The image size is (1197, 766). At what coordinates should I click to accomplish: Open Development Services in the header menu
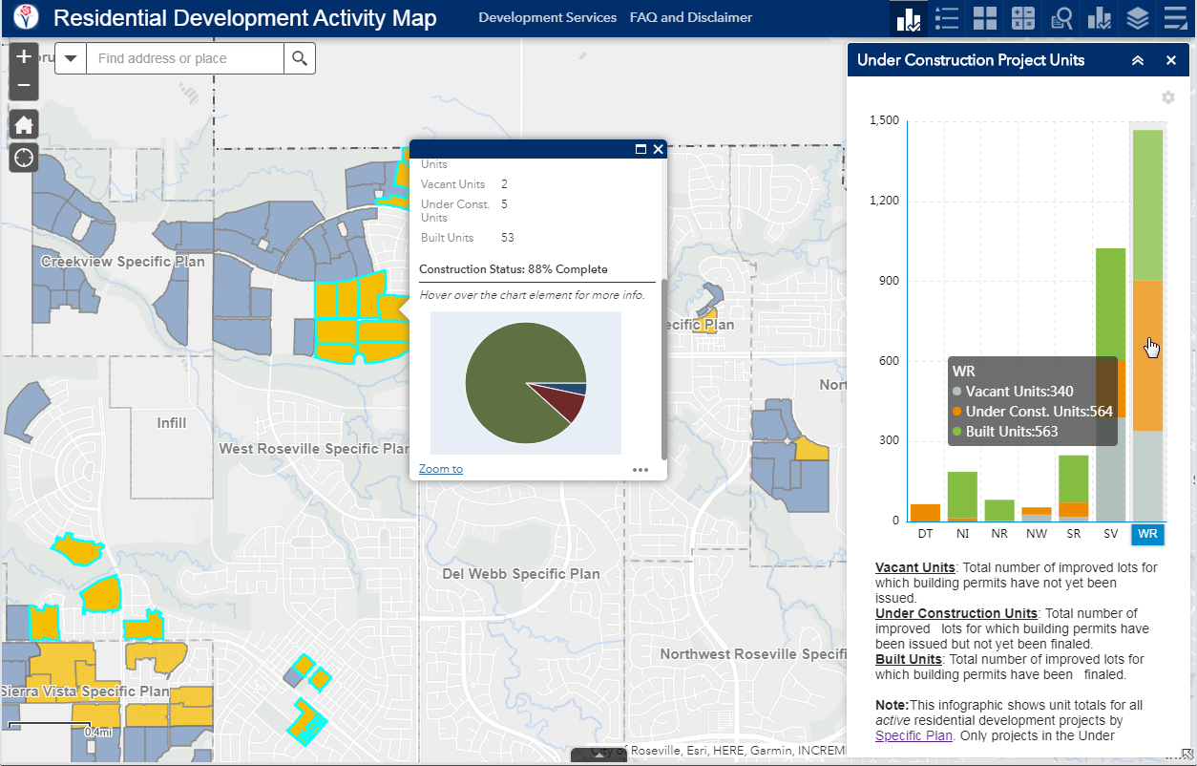coord(547,17)
